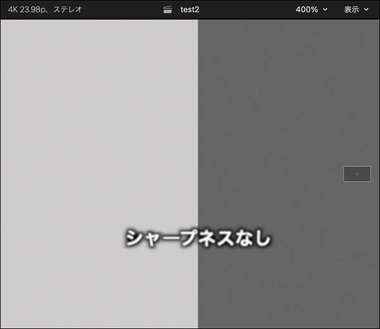Click the test2 project name
Screen dimensions: 380x329
190,9
